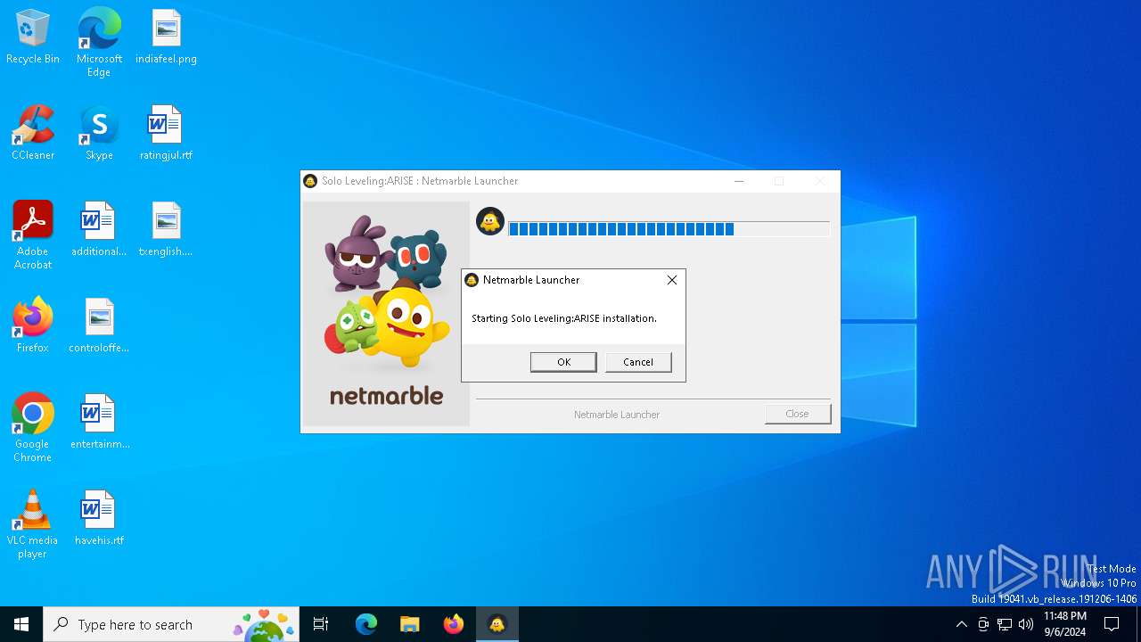Click the "Netmarble Launcher" footer label
This screenshot has width=1141, height=642.
pos(617,415)
